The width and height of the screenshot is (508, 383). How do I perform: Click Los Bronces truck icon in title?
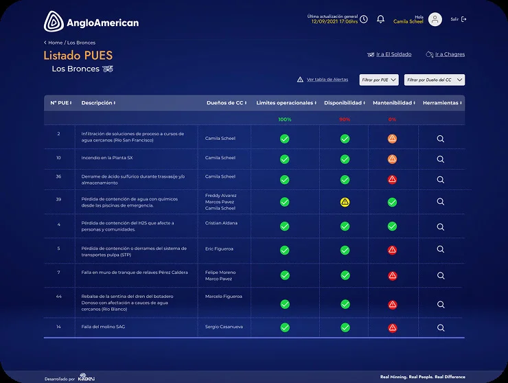(x=108, y=69)
